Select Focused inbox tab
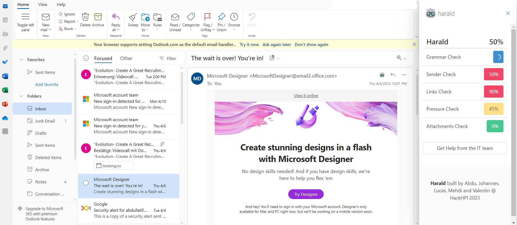Image resolution: width=517 pixels, height=225 pixels. [x=103, y=58]
